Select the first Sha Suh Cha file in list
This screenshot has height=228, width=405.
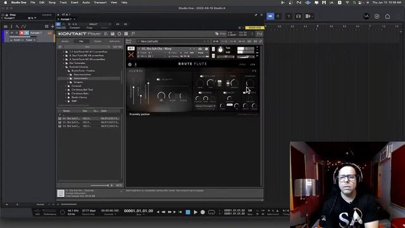89,118
